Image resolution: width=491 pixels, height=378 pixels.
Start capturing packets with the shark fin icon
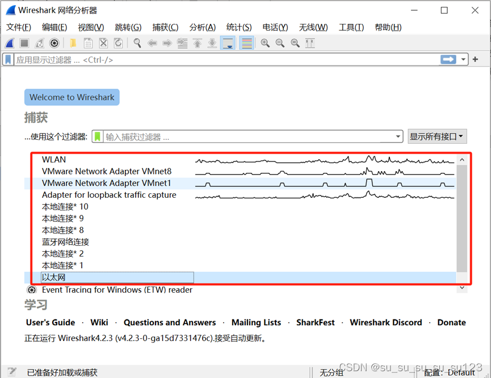click(10, 43)
